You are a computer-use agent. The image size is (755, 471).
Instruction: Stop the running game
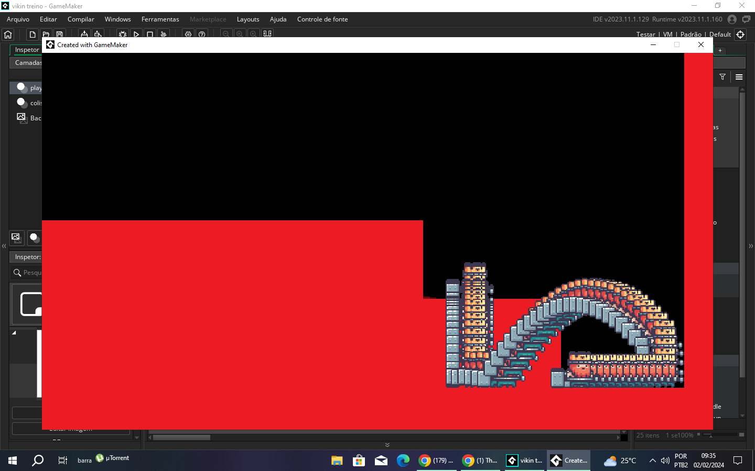[150, 35]
